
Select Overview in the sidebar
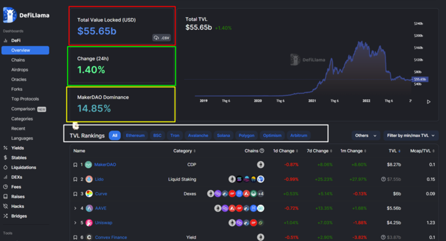coord(25,50)
